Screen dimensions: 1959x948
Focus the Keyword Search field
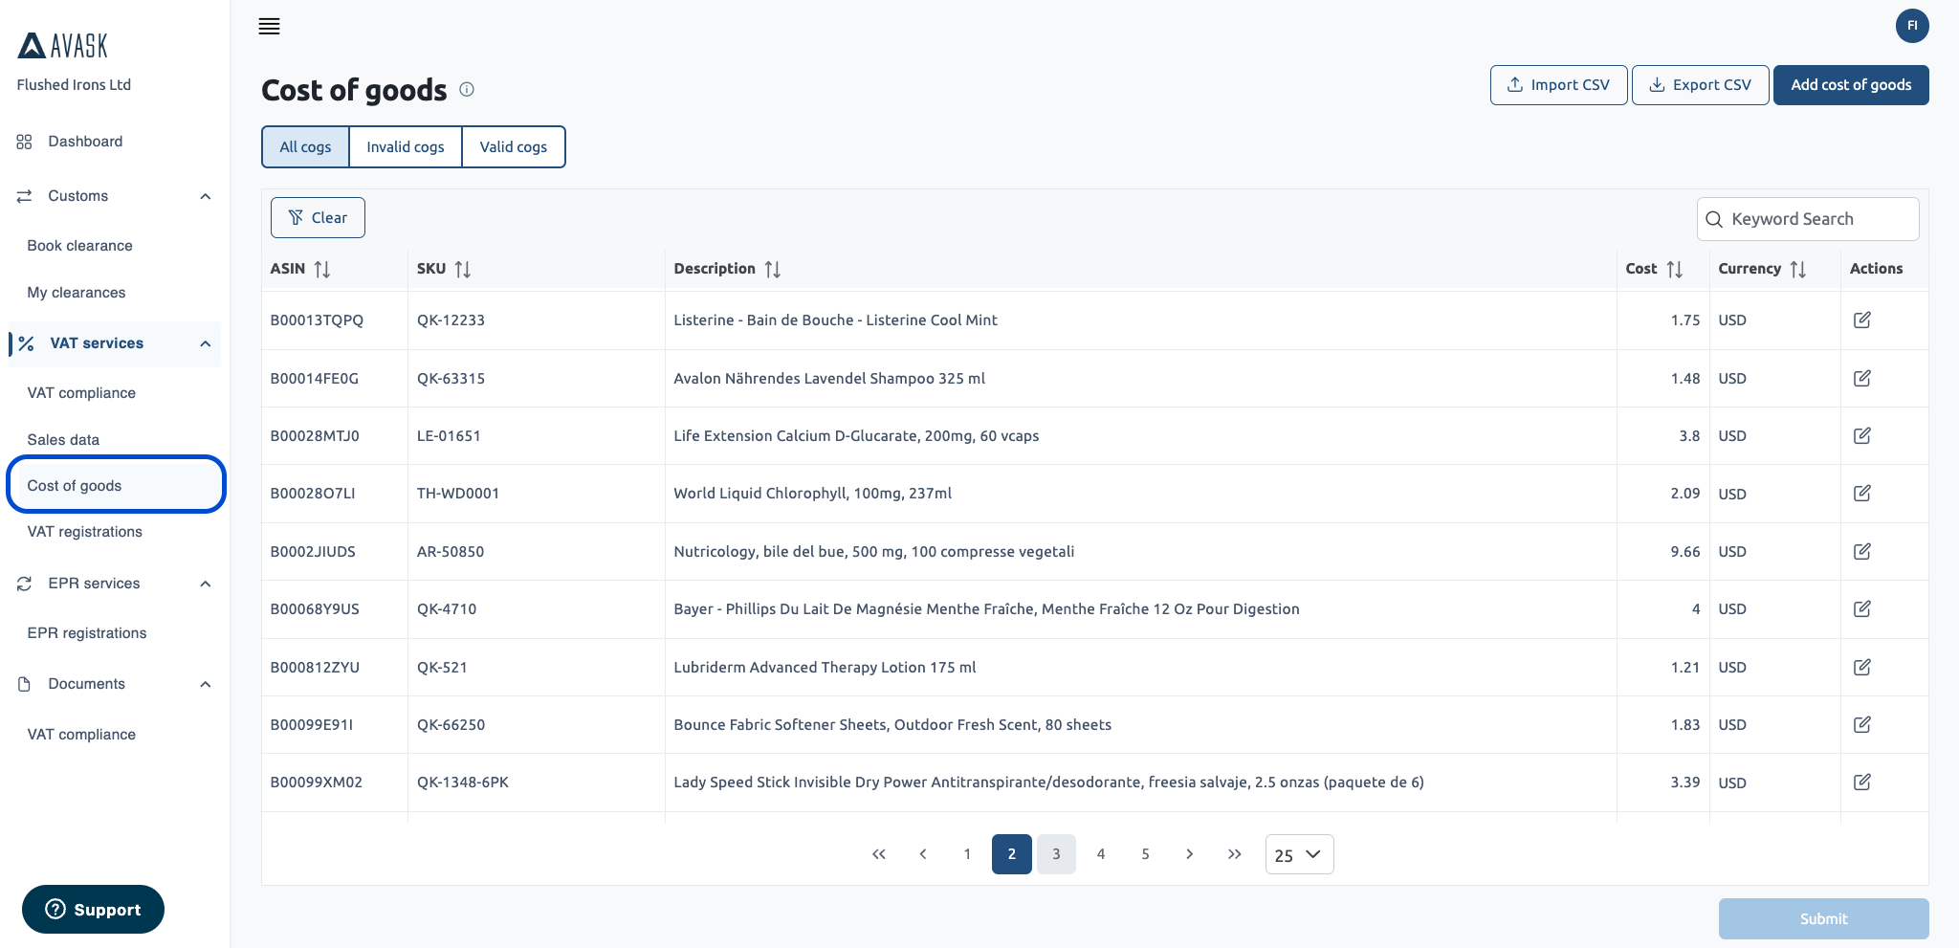[x=1808, y=219]
